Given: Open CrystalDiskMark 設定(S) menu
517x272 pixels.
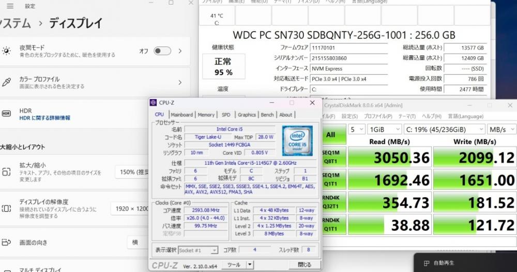Looking at the screenshot, I should coord(349,117).
